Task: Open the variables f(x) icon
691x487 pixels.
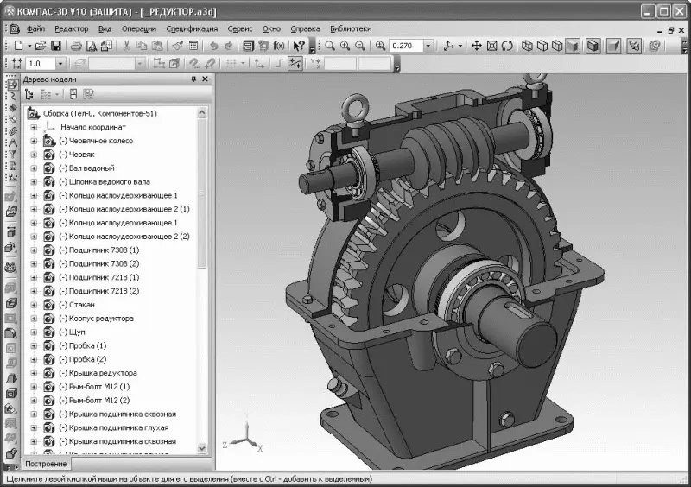Action: 278,46
